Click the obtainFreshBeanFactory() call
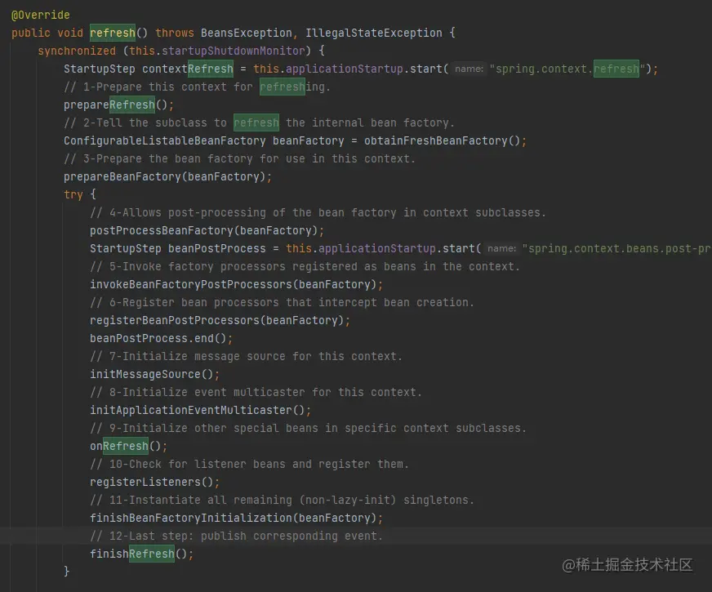 442,140
